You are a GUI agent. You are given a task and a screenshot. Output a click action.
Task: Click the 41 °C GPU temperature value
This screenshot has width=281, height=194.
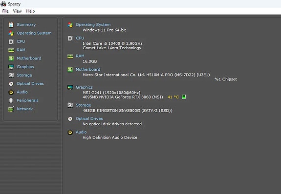pos(173,97)
